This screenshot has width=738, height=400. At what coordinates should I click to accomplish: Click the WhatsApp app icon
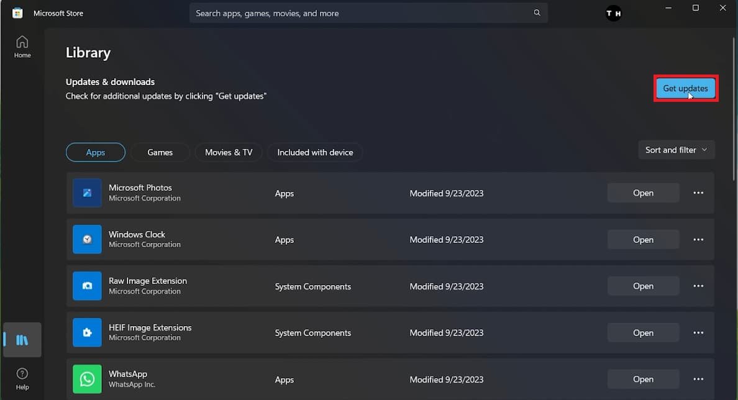click(87, 380)
